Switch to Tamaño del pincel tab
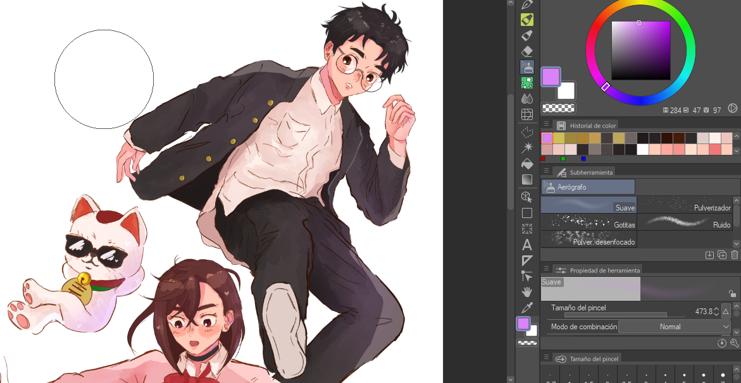The image size is (741, 383). coord(587,358)
